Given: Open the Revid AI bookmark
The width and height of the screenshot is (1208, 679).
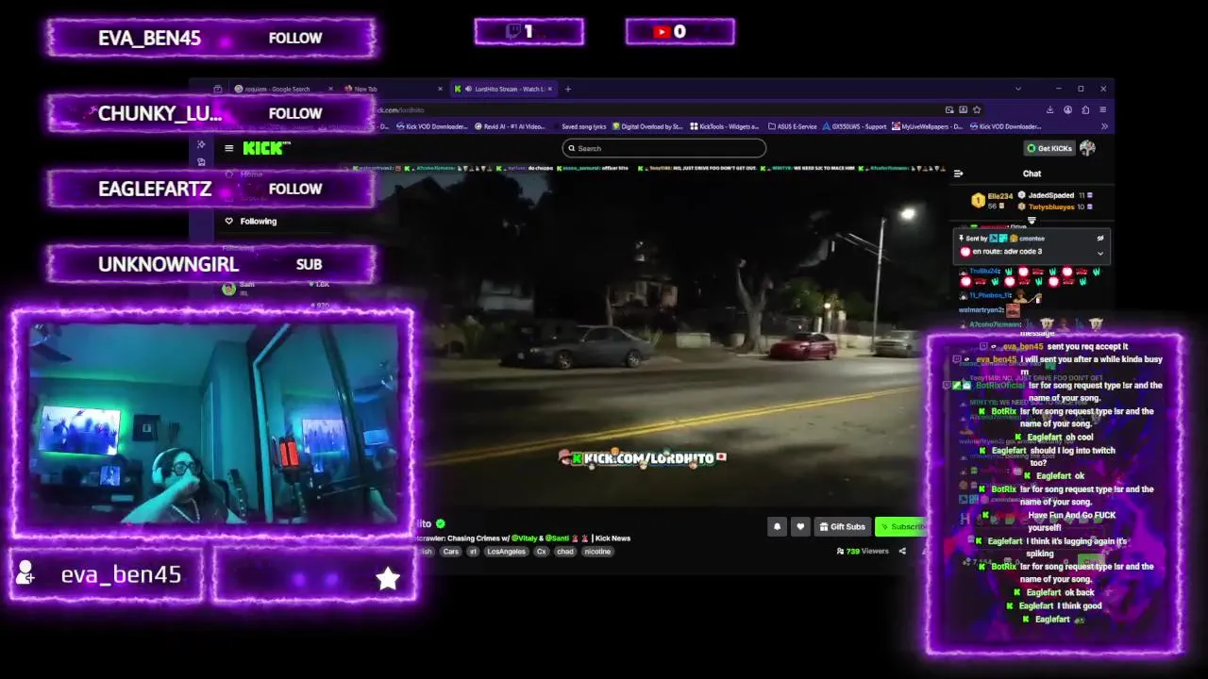Looking at the screenshot, I should click(511, 126).
